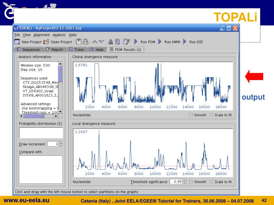
Task: Decrease the Draw increment value
Action: (x=61, y=145)
